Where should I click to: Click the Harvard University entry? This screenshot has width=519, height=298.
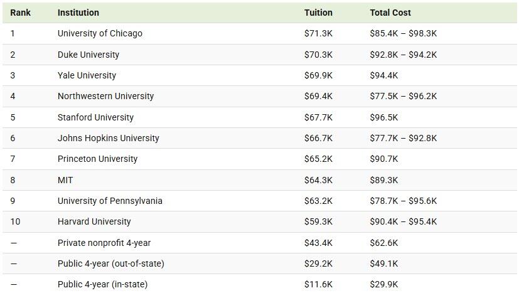tap(94, 221)
